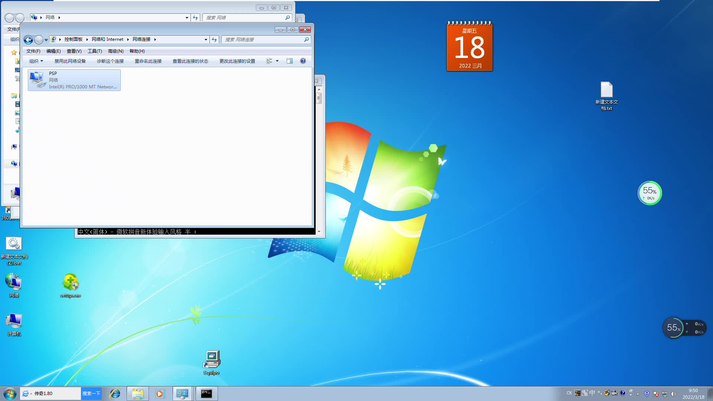Screen dimensions: 713x401
Task: Click 禁用此网络设备 toolbar button
Action: (x=70, y=61)
